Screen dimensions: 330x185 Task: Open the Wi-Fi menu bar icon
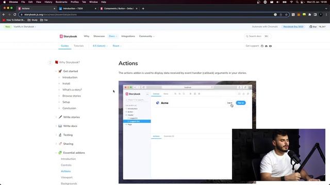tap(291, 2)
